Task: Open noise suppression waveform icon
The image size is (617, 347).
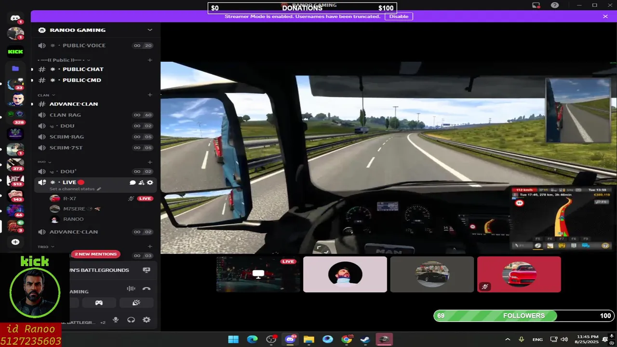Action: tap(131, 289)
